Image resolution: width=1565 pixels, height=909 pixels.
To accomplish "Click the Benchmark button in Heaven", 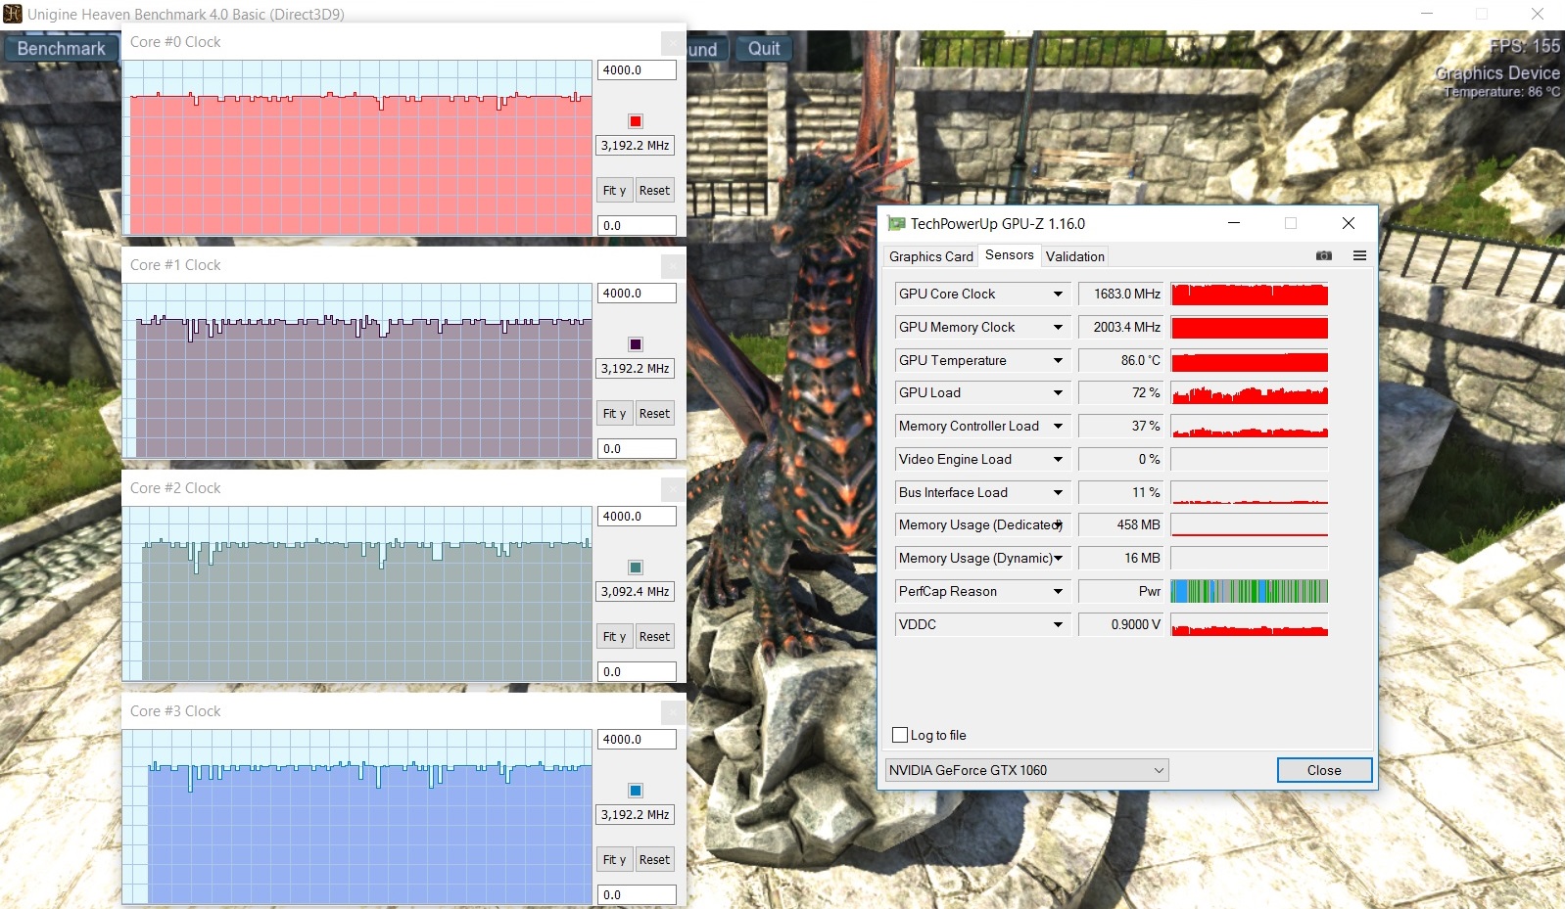I will (61, 48).
